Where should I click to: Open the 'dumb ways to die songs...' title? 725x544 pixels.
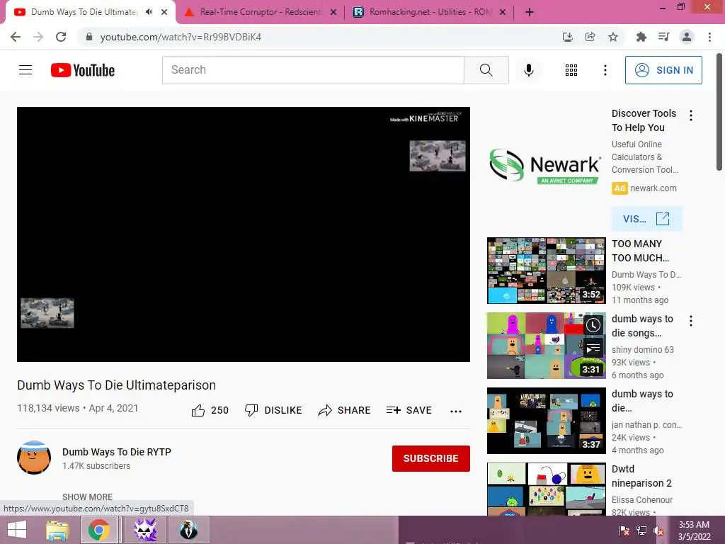(642, 326)
